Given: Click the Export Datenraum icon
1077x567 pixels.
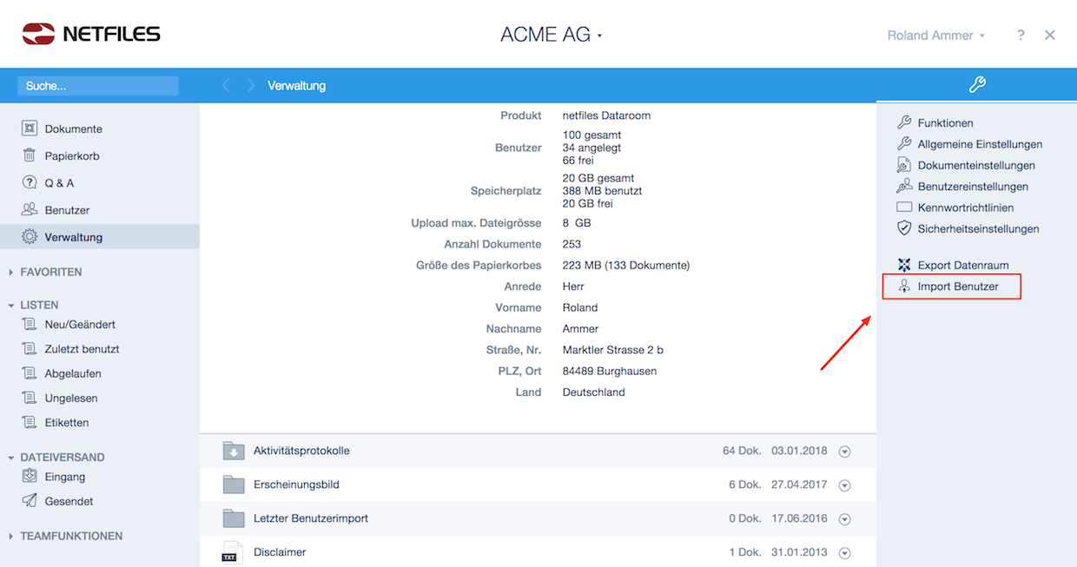Looking at the screenshot, I should [904, 265].
